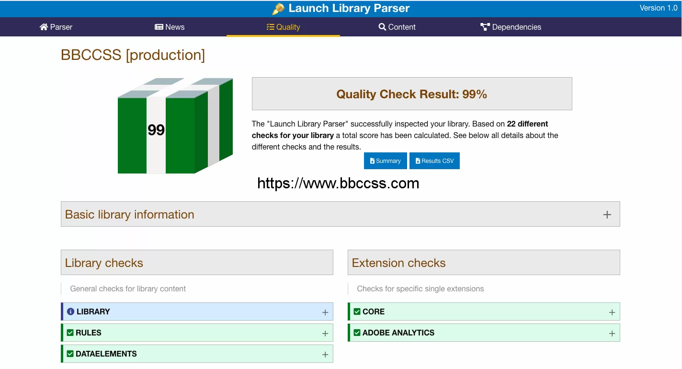682x369 pixels.
Task: Click 'General checks for library content' text
Action: (128, 288)
